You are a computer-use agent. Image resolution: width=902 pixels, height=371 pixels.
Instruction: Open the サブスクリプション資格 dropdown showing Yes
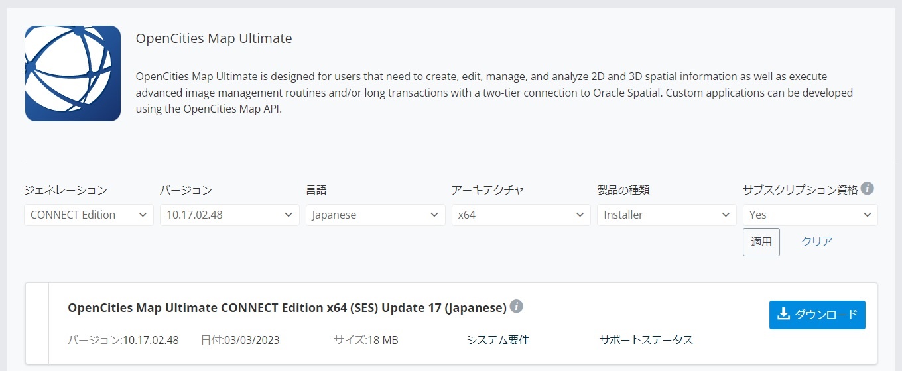point(810,215)
